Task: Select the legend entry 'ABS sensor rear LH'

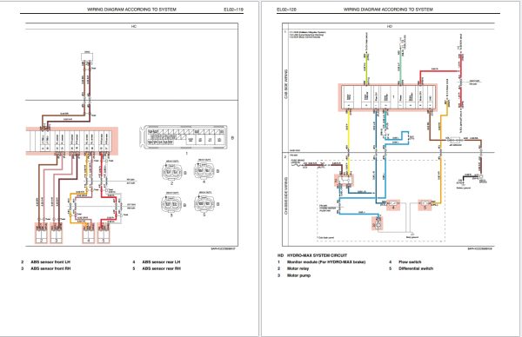Action: 161,262
